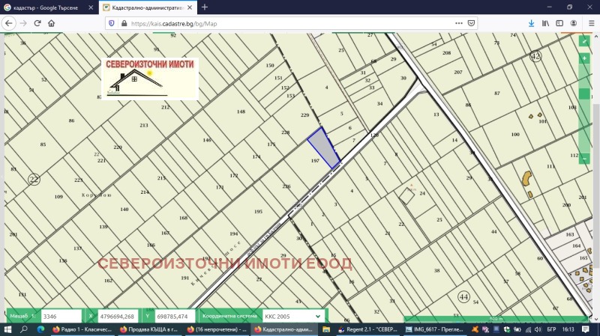Open File Explorer from taskbar

pyautogui.click(x=326, y=329)
